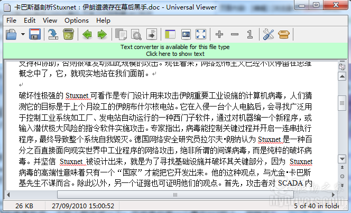Open the View menu
Screen dimensions: 351x213
50,21
